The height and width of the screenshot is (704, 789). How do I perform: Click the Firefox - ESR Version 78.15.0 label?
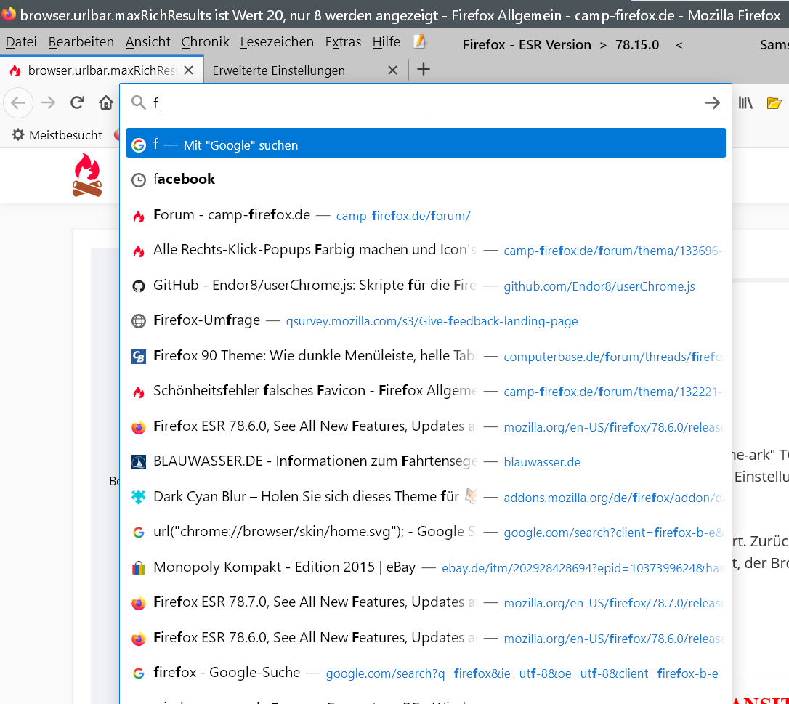pyautogui.click(x=561, y=45)
